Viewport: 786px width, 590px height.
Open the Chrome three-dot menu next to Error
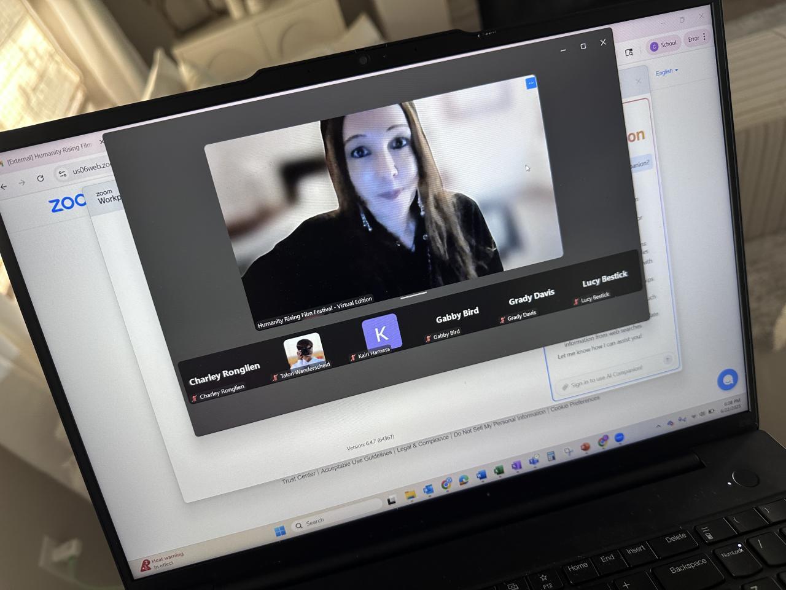[704, 37]
